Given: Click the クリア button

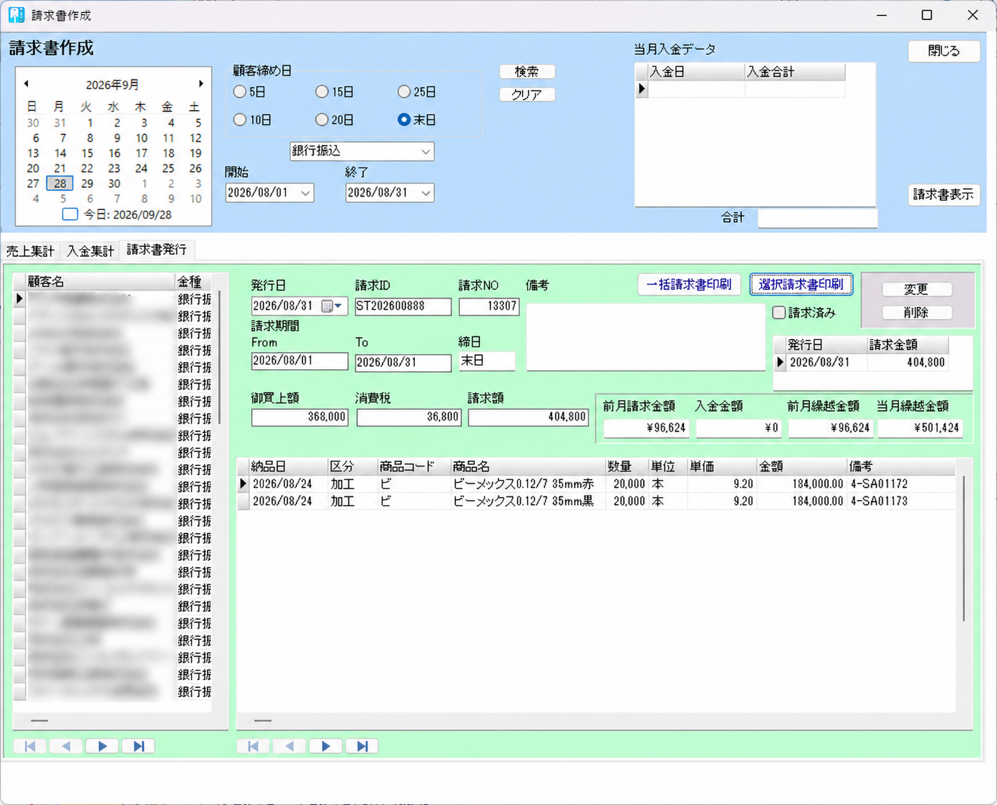Looking at the screenshot, I should (x=527, y=94).
